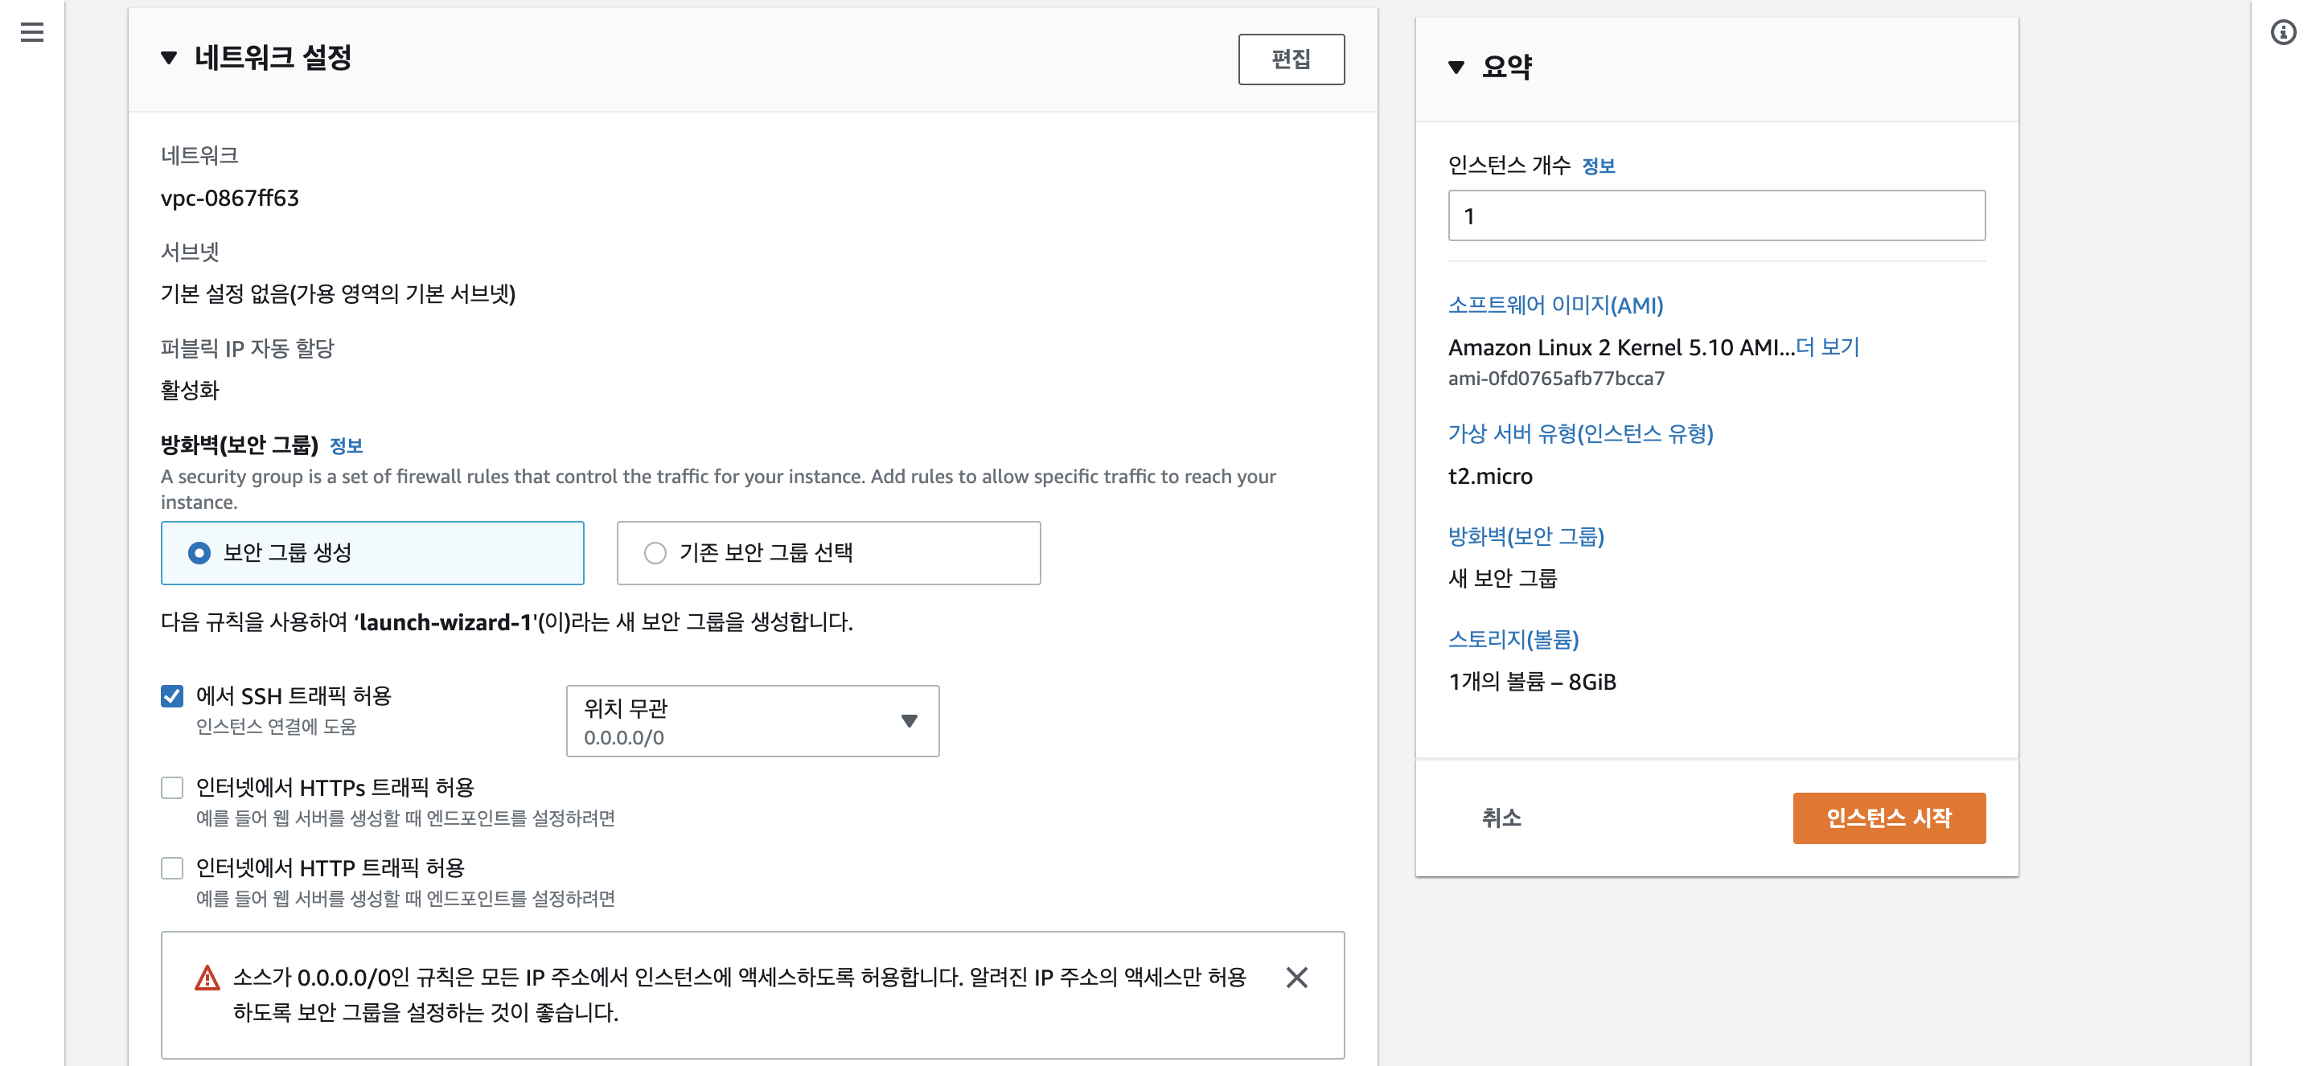Click the 'launch-wizard-1' security group sentence
The width and height of the screenshot is (2316, 1066).
pos(506,622)
